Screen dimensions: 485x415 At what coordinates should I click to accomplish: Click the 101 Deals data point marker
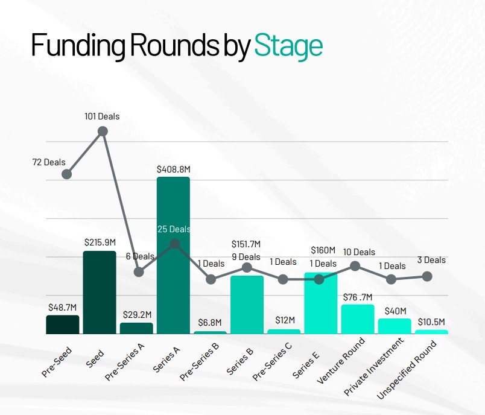[x=103, y=131]
